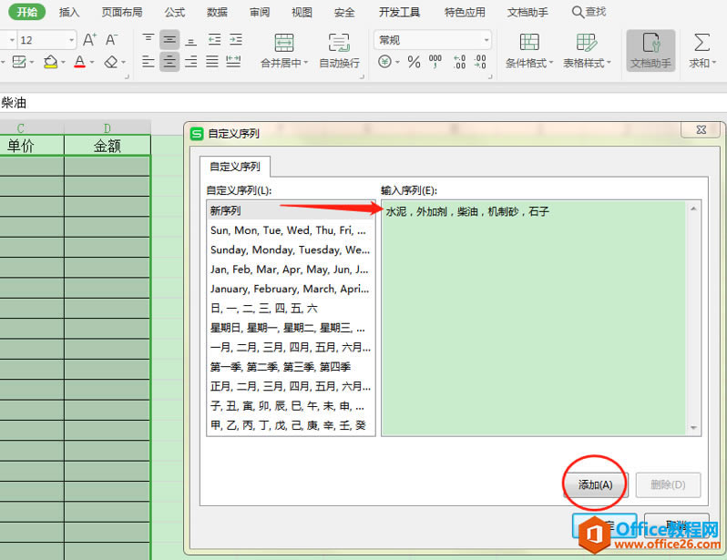Click the AutoSum (求和) icon
This screenshot has height=560, width=727.
pyautogui.click(x=701, y=43)
